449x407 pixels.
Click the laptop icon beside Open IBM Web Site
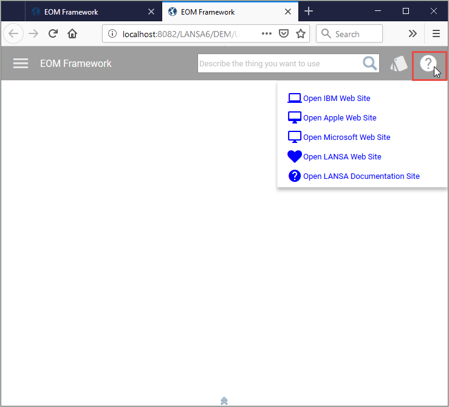point(294,98)
